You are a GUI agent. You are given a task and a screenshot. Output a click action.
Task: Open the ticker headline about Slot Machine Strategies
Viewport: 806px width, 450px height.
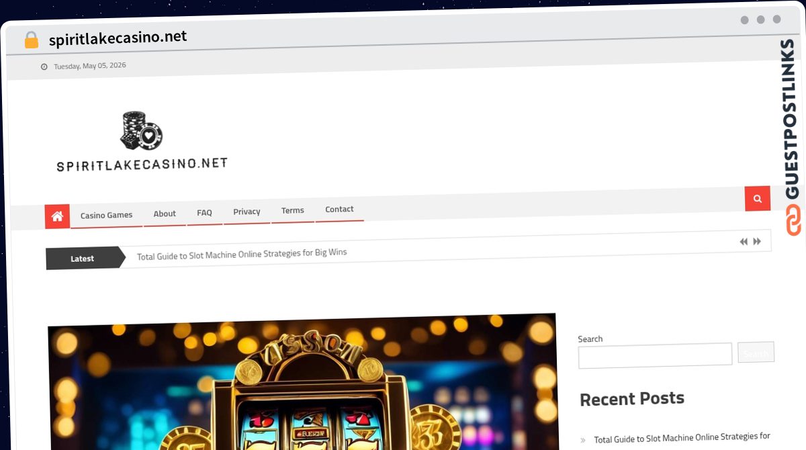click(x=242, y=254)
